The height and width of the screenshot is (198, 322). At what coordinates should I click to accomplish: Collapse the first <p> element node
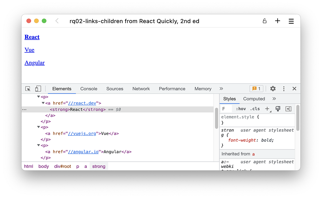[x=39, y=97]
